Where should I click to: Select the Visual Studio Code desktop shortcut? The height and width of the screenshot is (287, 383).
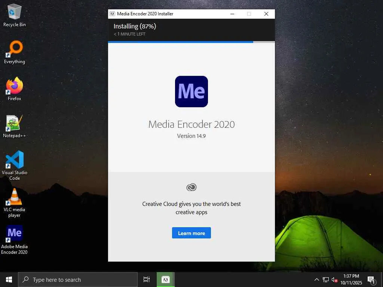(15, 166)
